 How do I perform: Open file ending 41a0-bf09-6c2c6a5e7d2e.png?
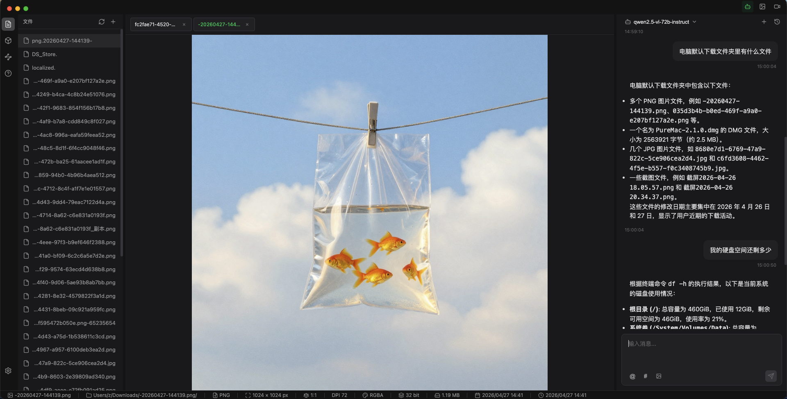[70, 256]
